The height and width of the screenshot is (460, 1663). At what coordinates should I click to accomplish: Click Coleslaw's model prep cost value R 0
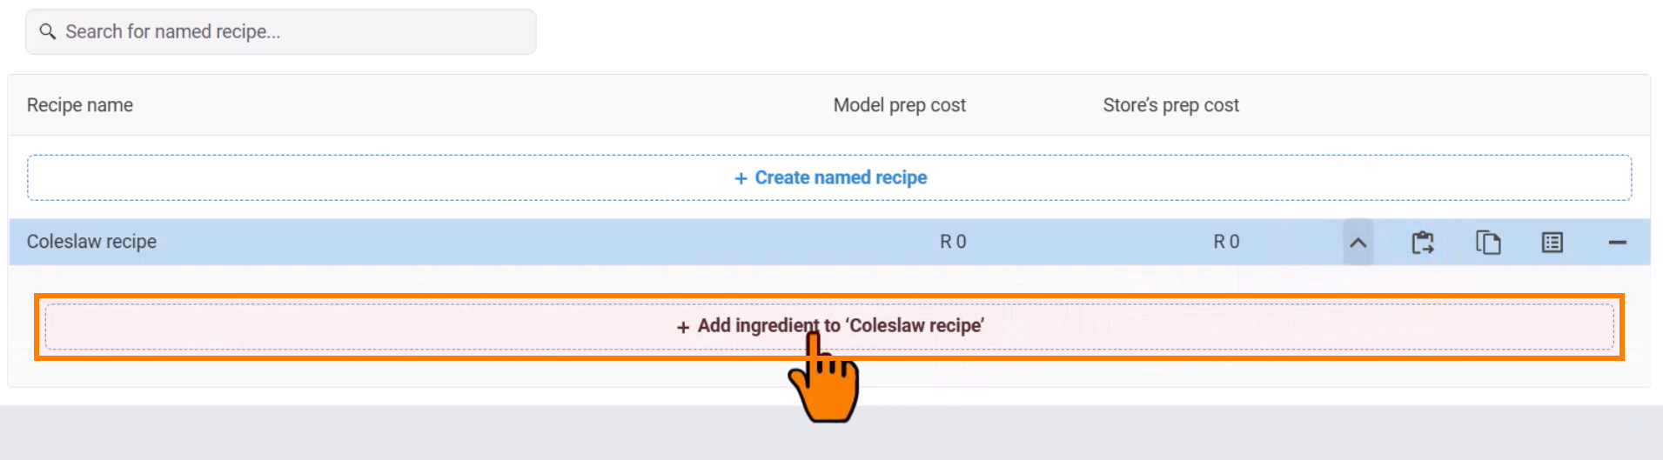coord(953,242)
